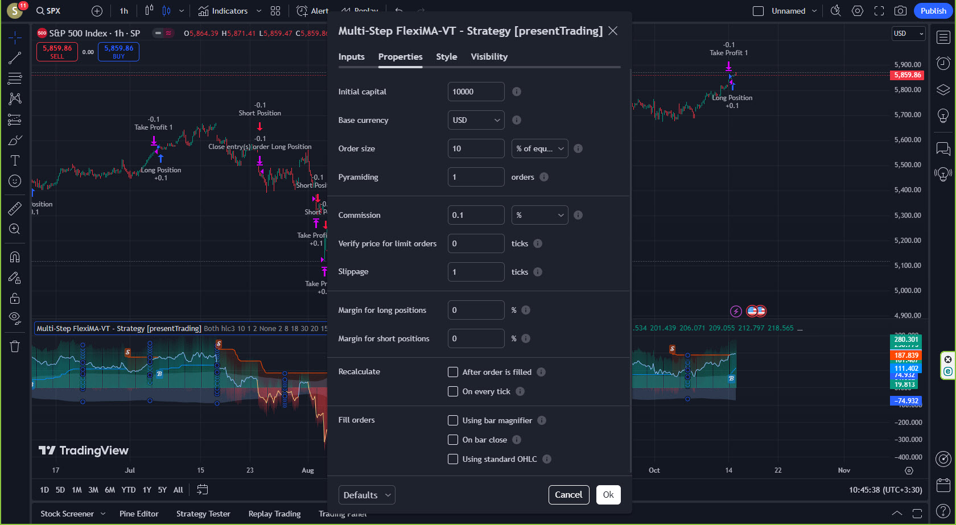
Task: Open the magnet mode tool
Action: [15, 257]
